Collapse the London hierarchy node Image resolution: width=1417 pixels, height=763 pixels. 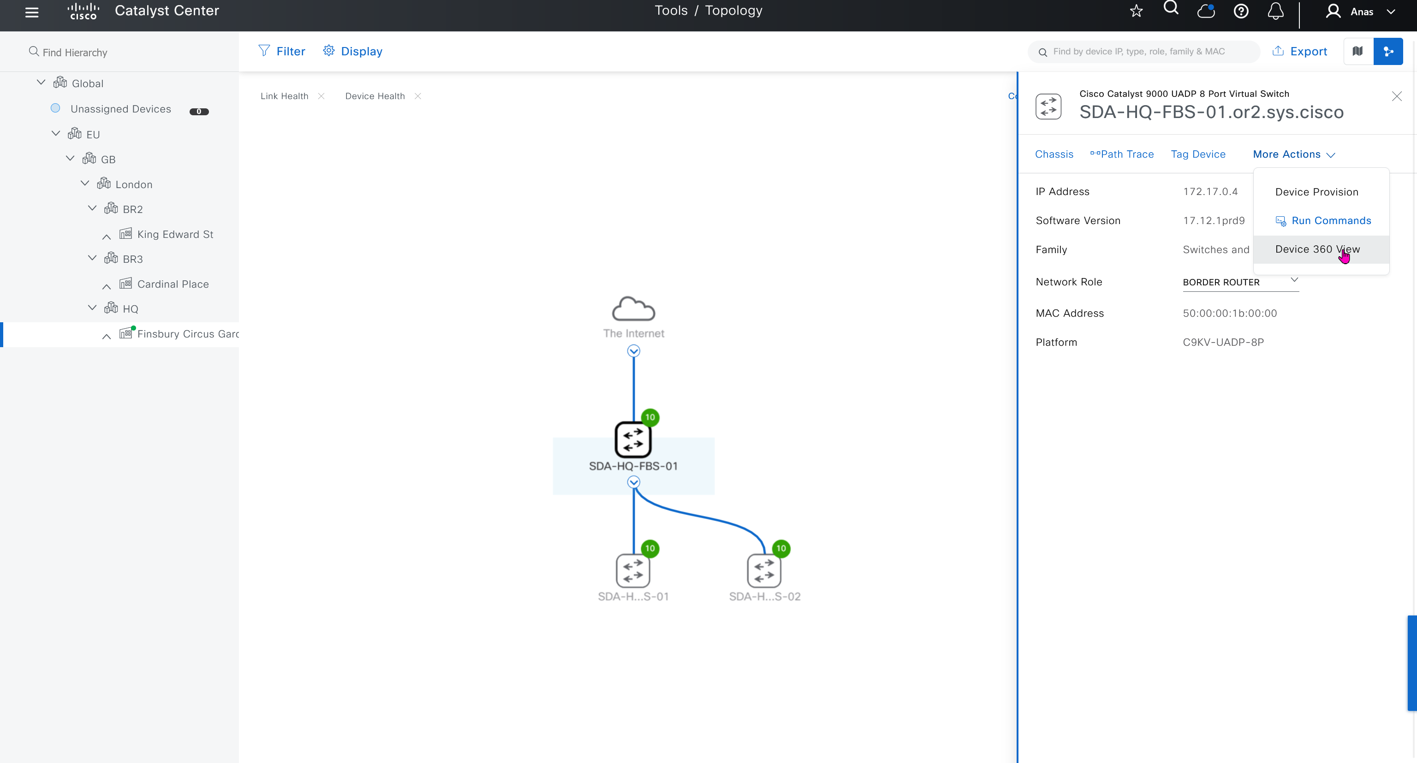point(85,183)
